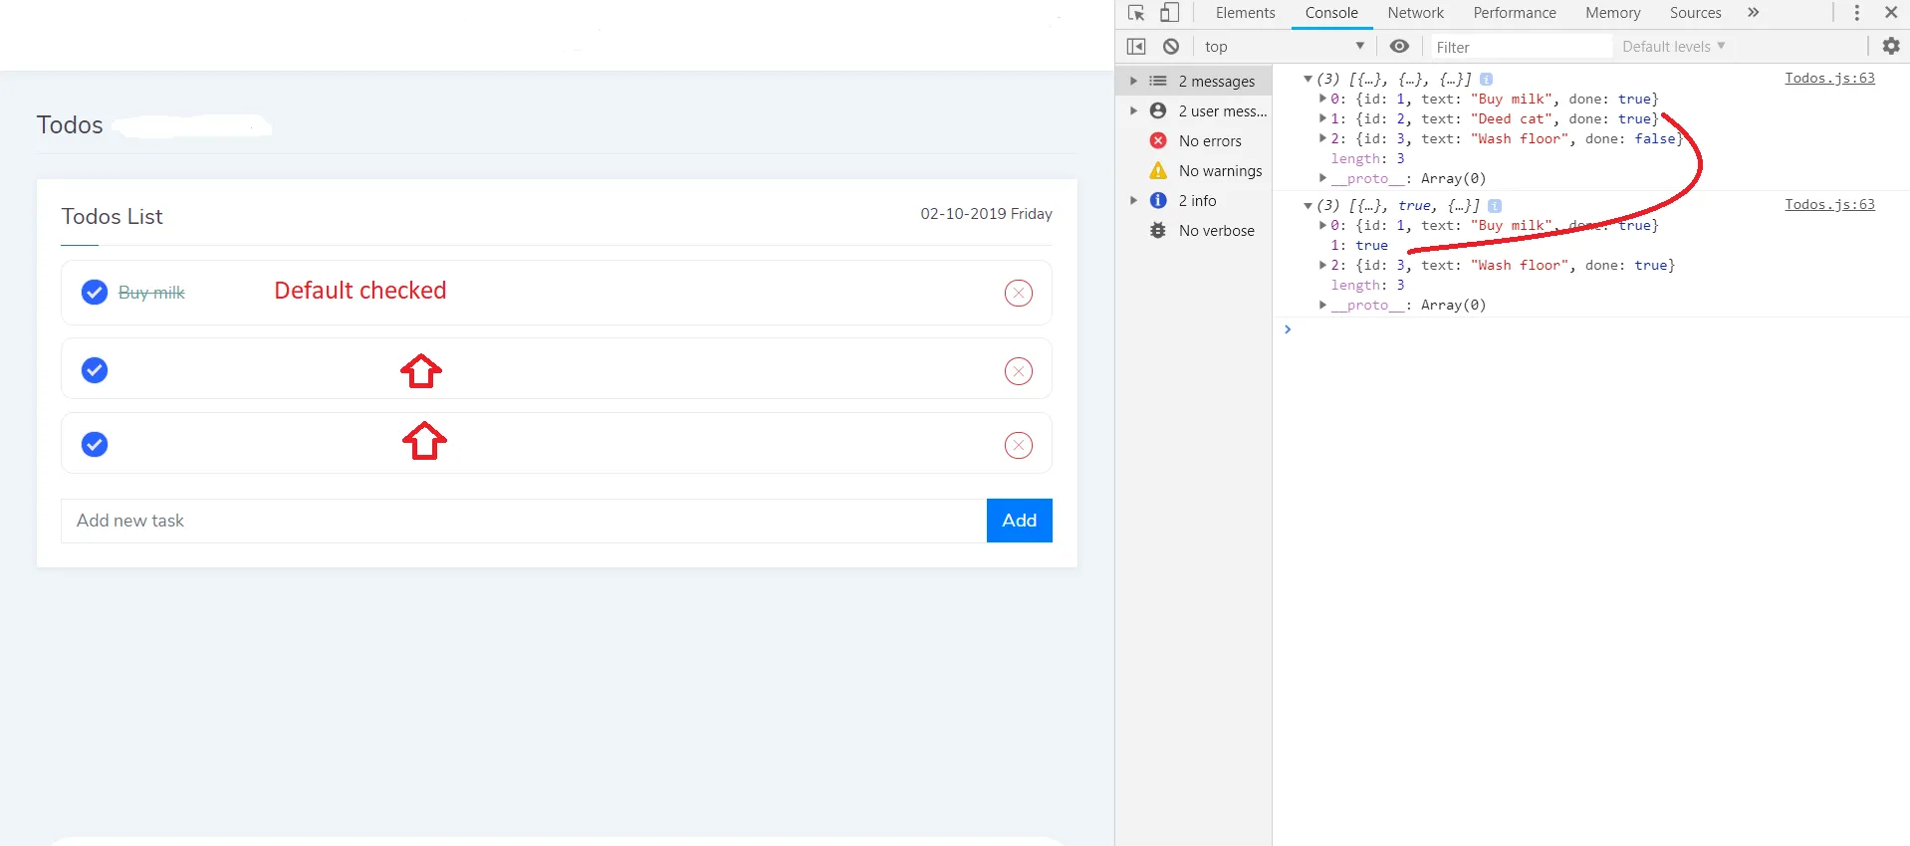Delete the Buy milk todo
The image size is (1910, 846).
pyautogui.click(x=1018, y=293)
